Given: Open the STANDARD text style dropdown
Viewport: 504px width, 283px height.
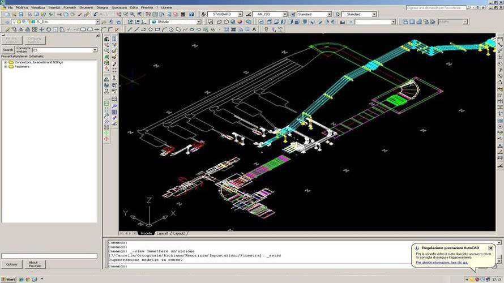Looking at the screenshot, I should [x=240, y=14].
